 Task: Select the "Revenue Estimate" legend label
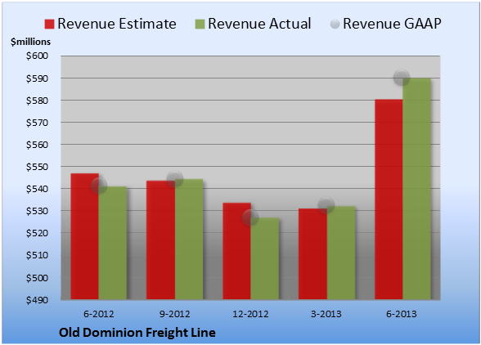117,24
